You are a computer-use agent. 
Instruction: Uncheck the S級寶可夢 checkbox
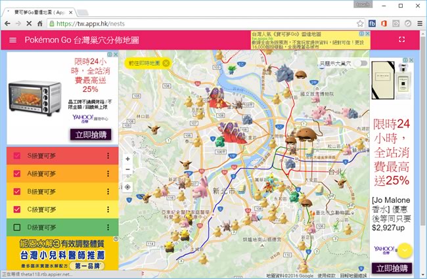coord(17,156)
